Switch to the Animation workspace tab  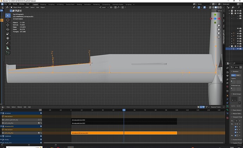click(x=87, y=5)
